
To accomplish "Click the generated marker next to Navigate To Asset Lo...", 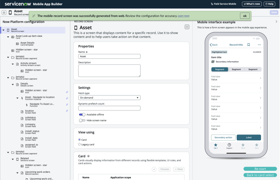I will (67, 104).
